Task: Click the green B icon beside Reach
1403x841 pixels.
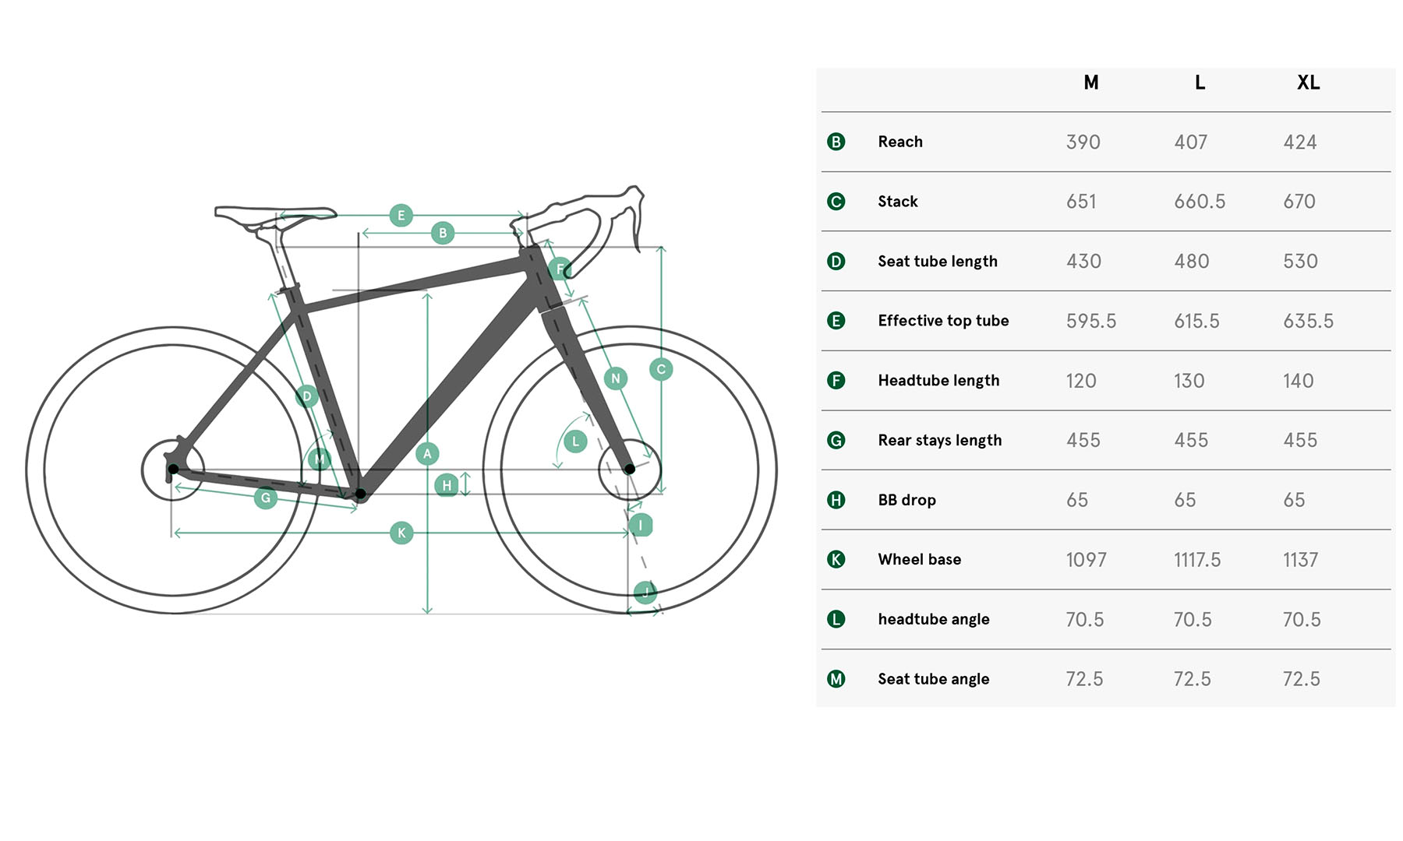Action: pos(836,142)
